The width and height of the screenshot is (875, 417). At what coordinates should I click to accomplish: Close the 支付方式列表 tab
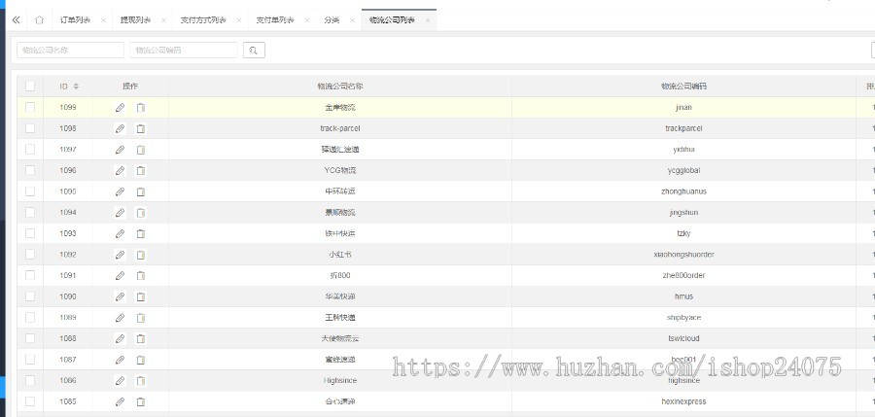tap(239, 20)
